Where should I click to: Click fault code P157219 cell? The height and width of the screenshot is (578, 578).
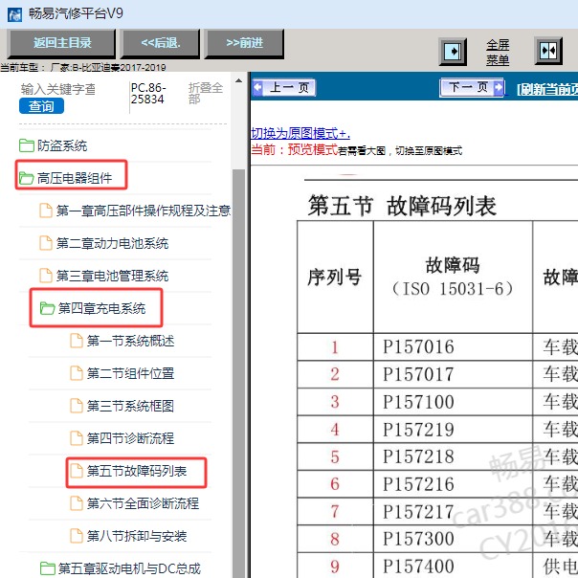pos(453,430)
